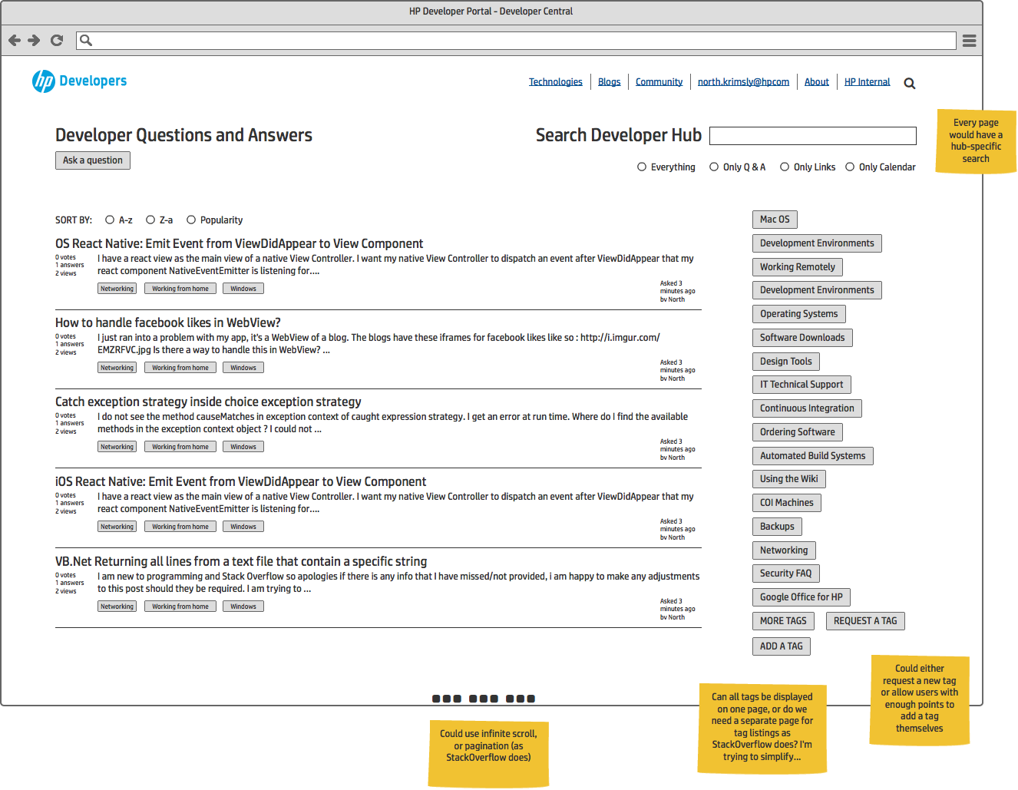This screenshot has width=1018, height=790.
Task: Open the Community nav link
Action: [x=659, y=81]
